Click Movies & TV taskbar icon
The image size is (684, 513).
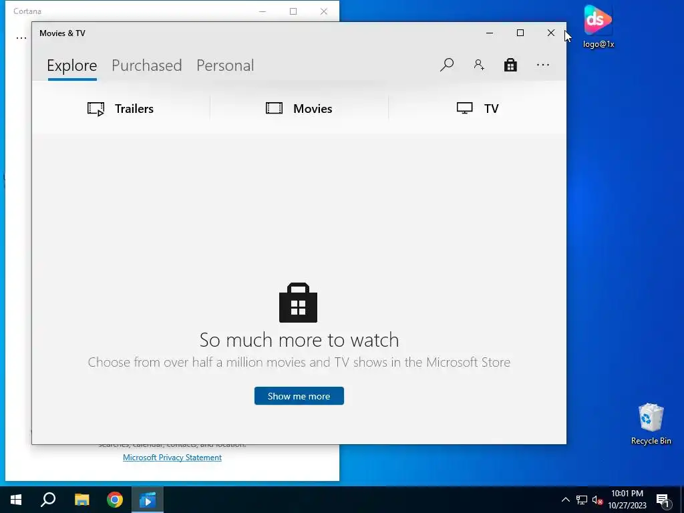pyautogui.click(x=148, y=500)
